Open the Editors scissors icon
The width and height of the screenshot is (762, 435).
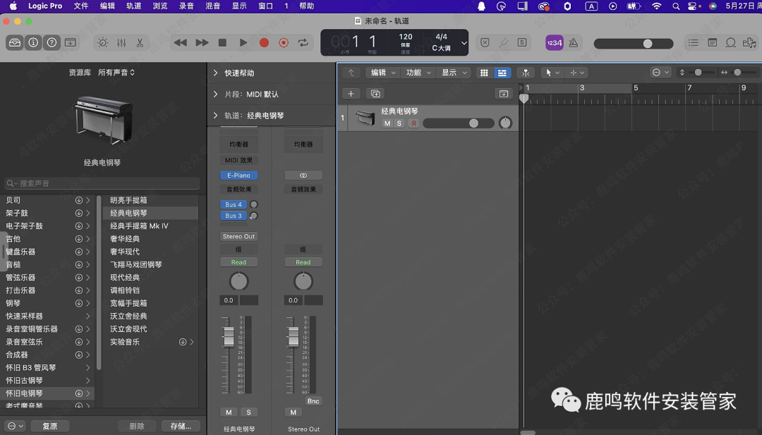[x=140, y=43]
